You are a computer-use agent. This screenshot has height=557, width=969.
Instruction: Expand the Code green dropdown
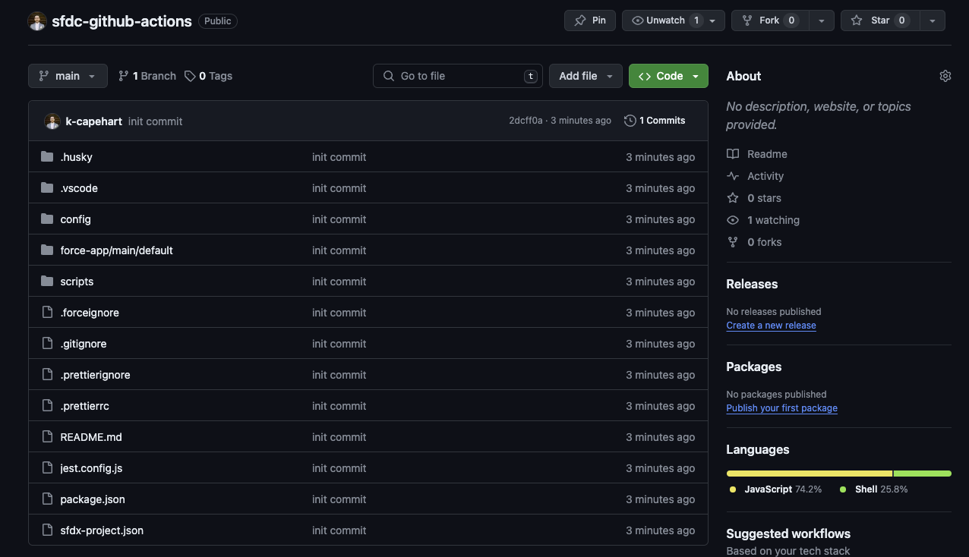click(696, 76)
